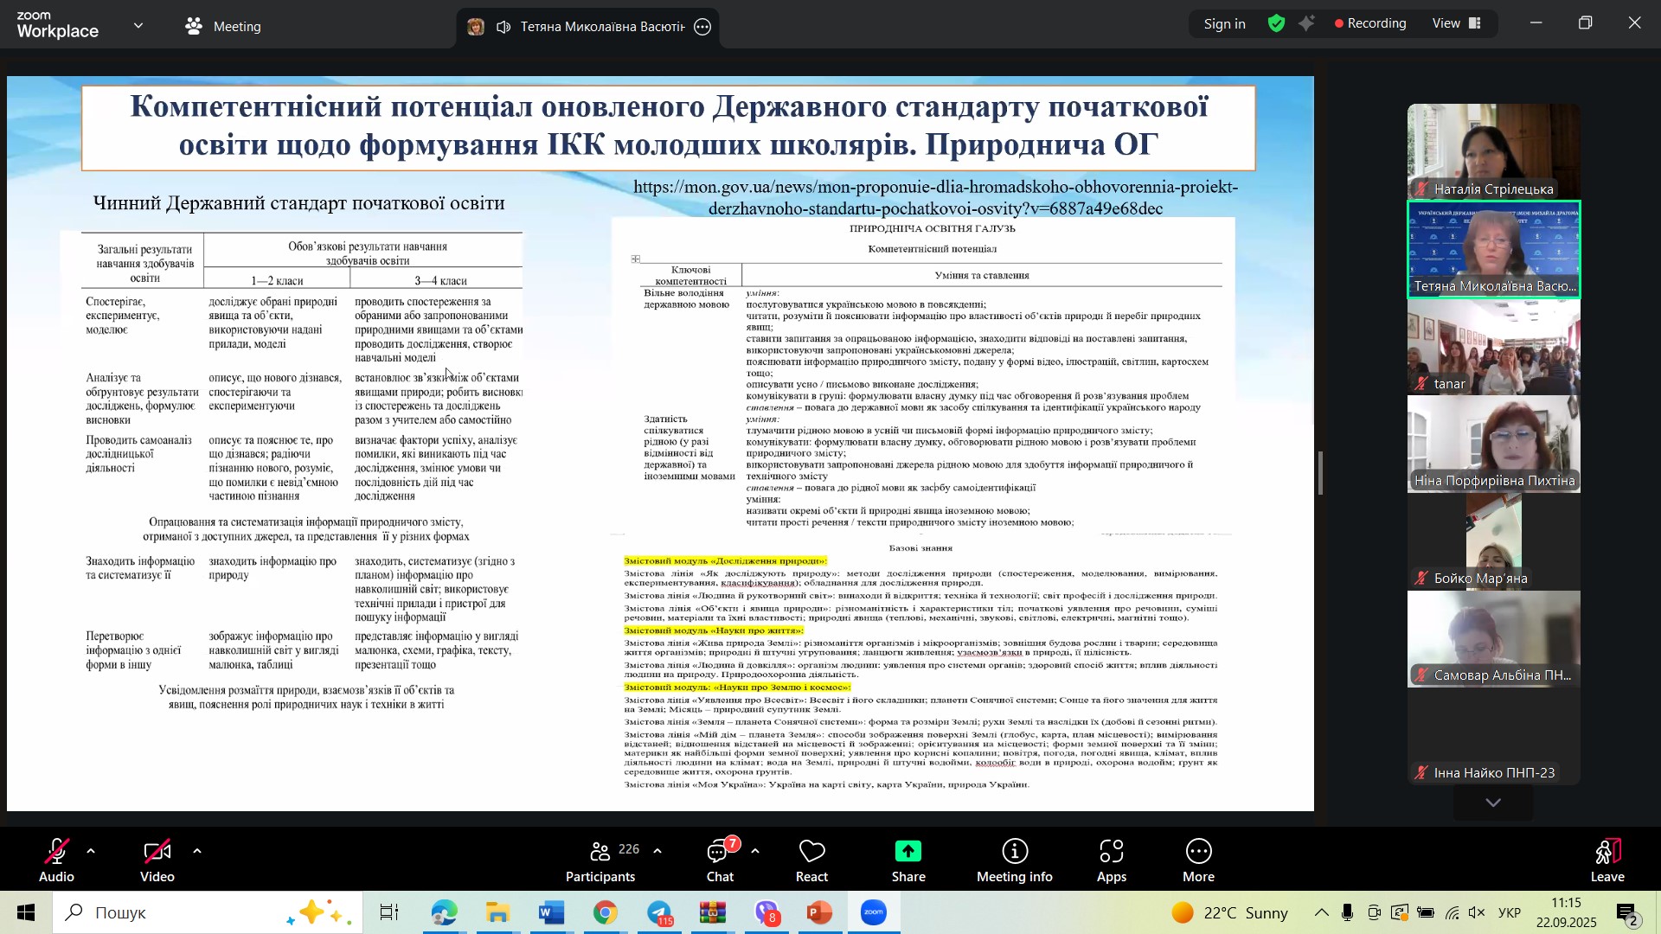Open Telegram from the taskbar
This screenshot has height=934, width=1661.
point(660,913)
